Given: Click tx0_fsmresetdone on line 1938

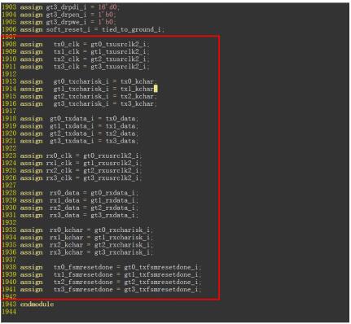Looking at the screenshot, I should tap(83, 267).
